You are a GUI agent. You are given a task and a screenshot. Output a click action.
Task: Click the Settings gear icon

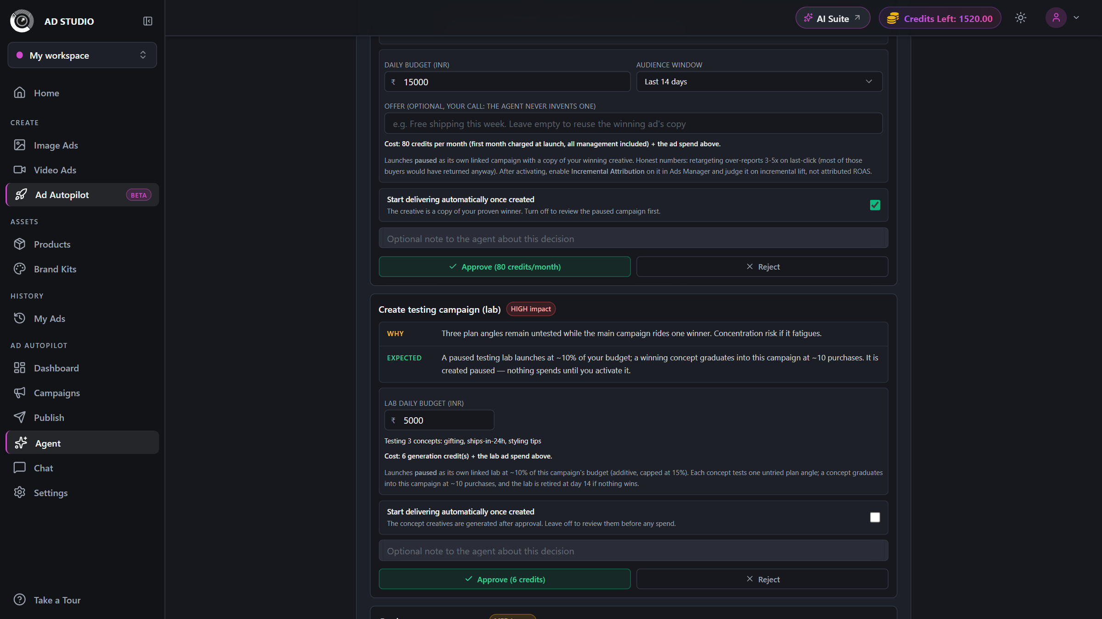tap(19, 492)
